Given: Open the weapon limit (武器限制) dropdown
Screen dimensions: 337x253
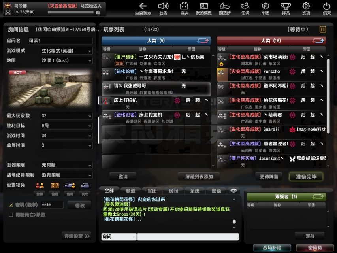Looking at the screenshot, I should click(67, 165).
